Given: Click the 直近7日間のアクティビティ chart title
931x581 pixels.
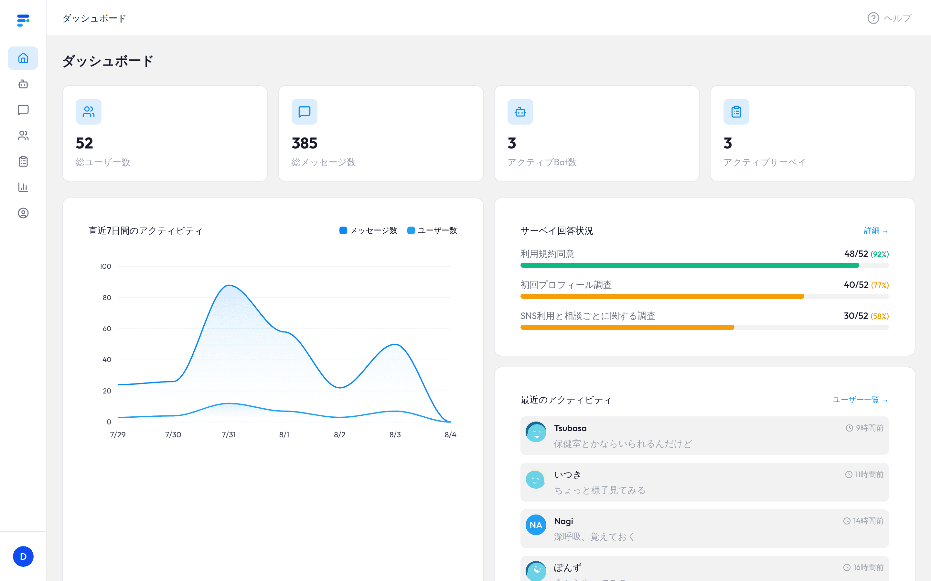Looking at the screenshot, I should pyautogui.click(x=146, y=230).
